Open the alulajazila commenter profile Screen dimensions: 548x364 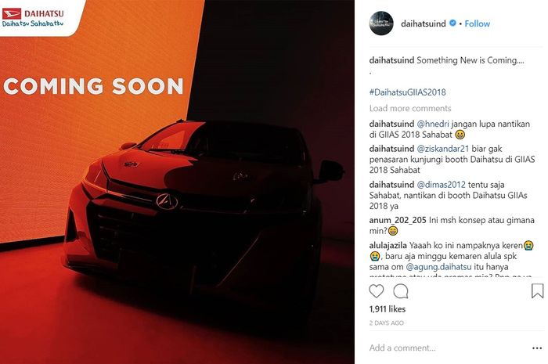tap(388, 246)
